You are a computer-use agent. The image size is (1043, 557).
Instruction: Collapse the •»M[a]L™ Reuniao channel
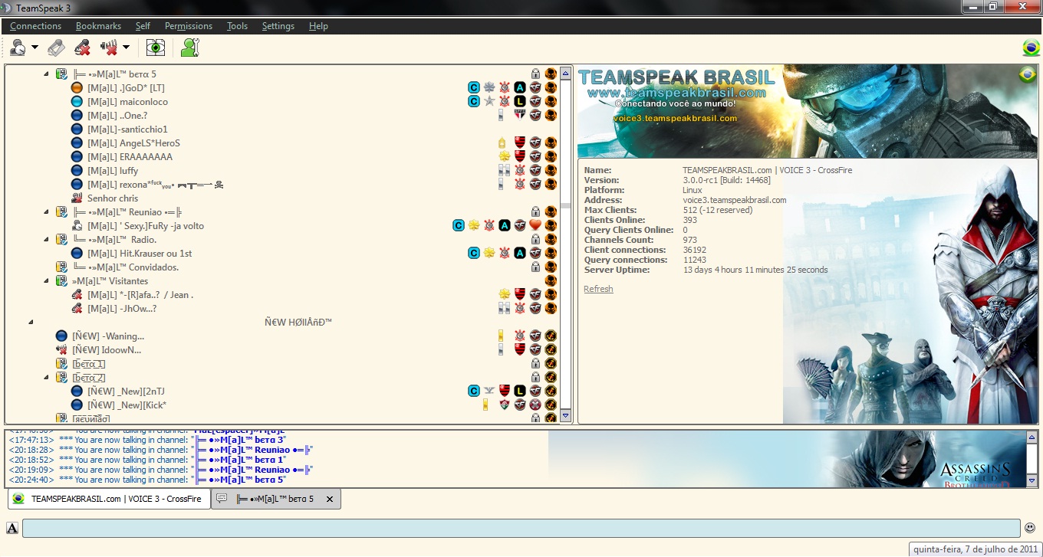pos(46,212)
